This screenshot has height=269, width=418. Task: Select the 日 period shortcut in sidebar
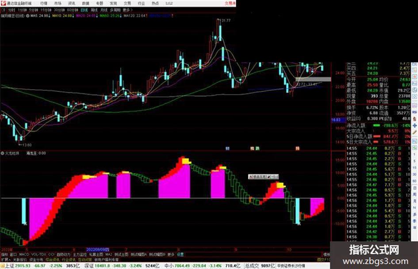point(414,188)
